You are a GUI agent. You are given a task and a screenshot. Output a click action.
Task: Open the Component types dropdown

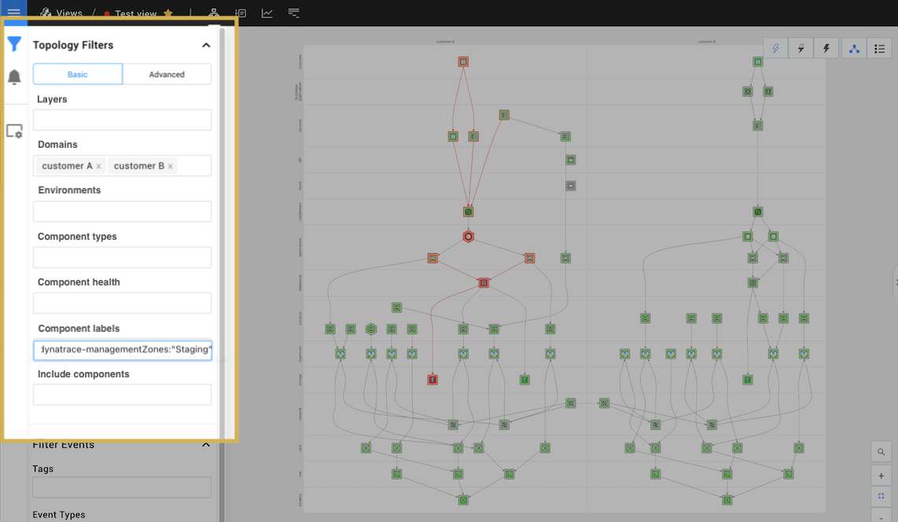(x=122, y=258)
